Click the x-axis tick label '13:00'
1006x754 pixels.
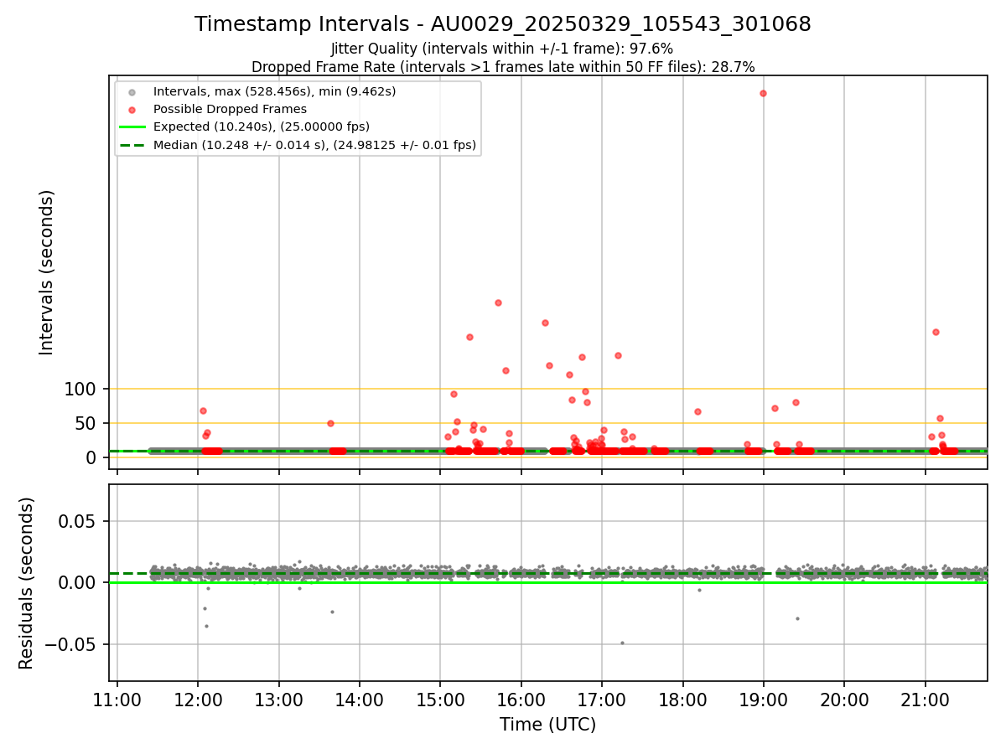[278, 699]
